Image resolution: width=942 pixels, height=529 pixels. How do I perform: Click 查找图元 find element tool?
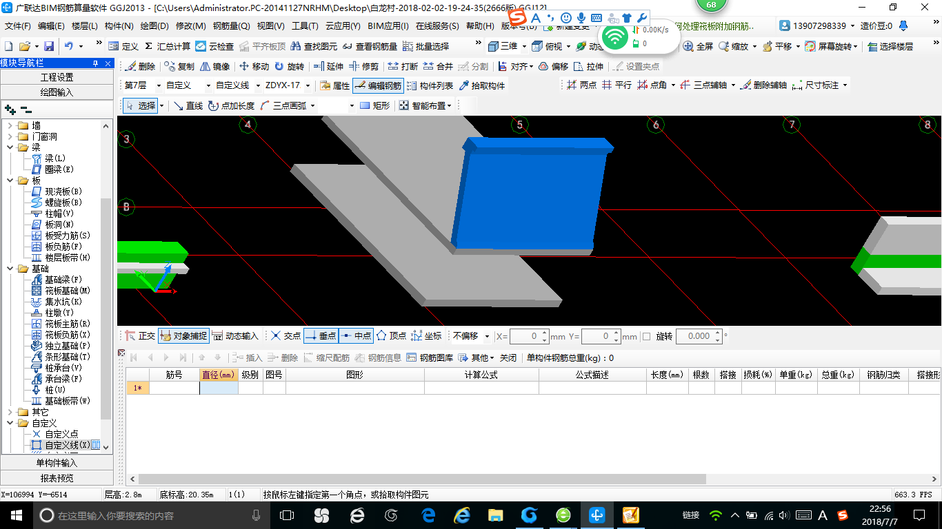(314, 46)
